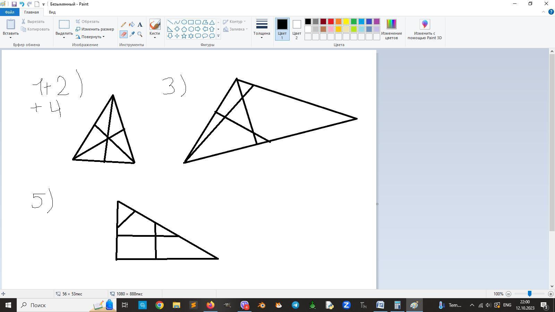Click the vertical scrollbar thumb
This screenshot has height=312, width=555.
[x=552, y=142]
